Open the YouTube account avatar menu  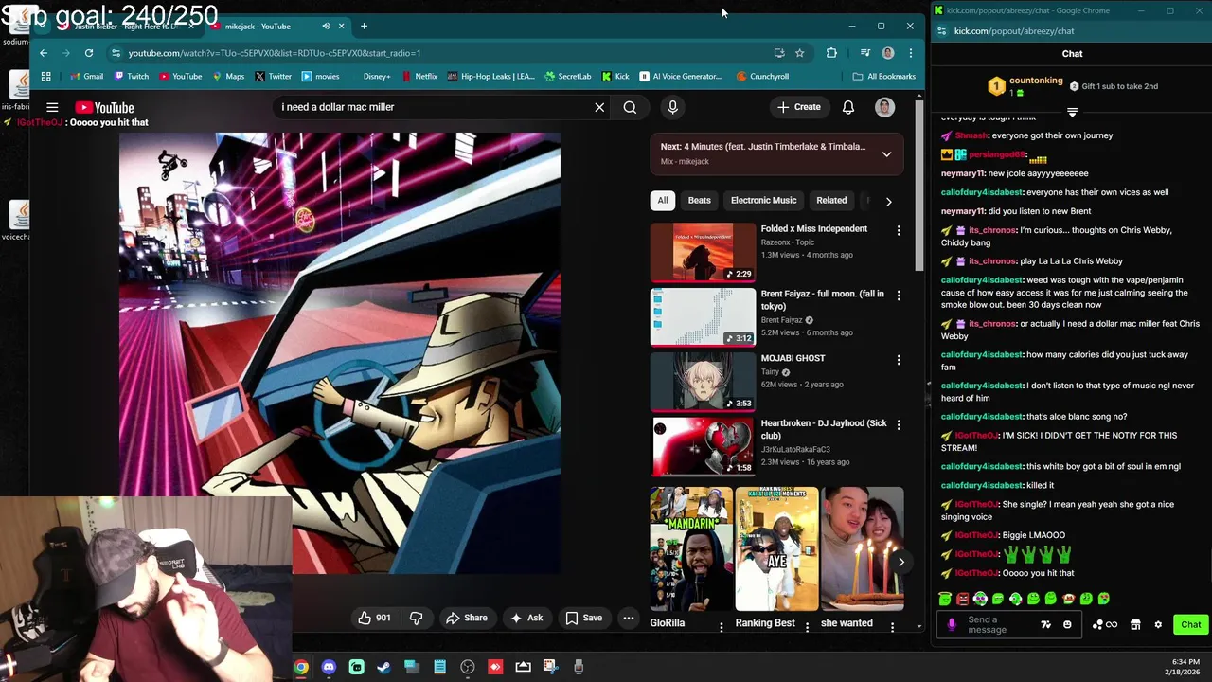point(884,107)
